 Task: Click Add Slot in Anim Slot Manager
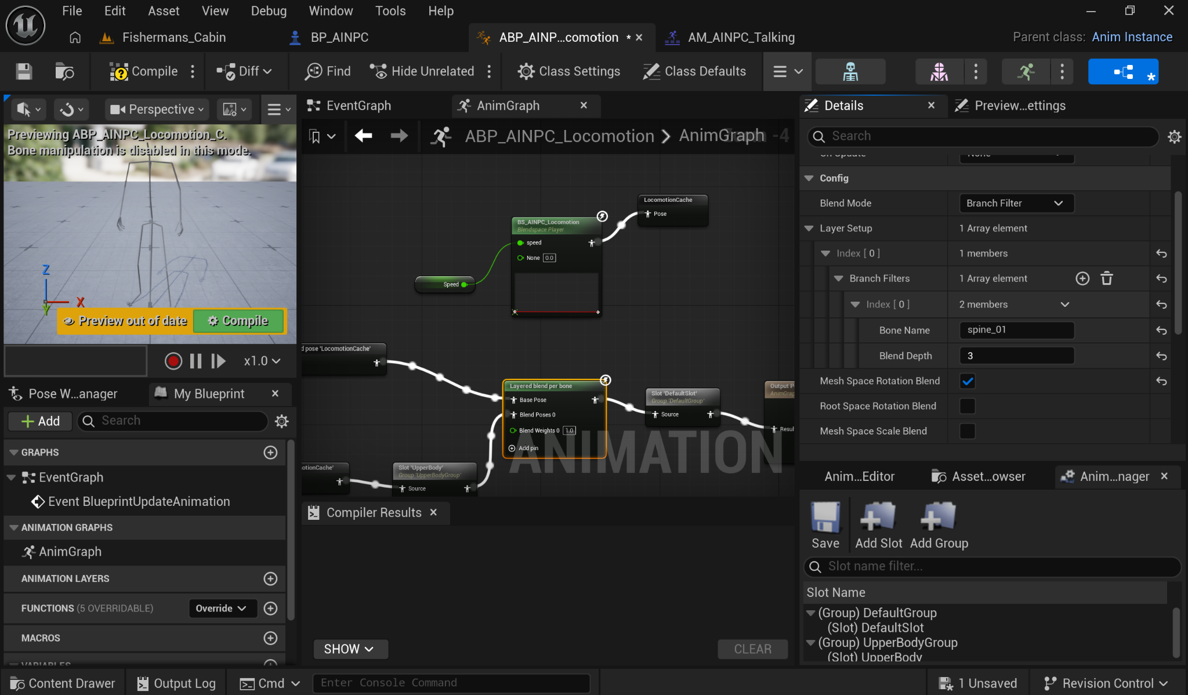pyautogui.click(x=878, y=526)
